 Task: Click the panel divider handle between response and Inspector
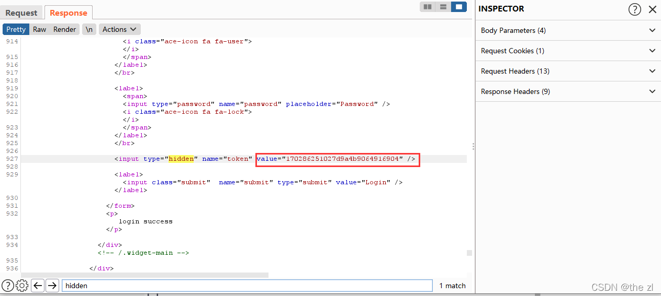click(473, 147)
